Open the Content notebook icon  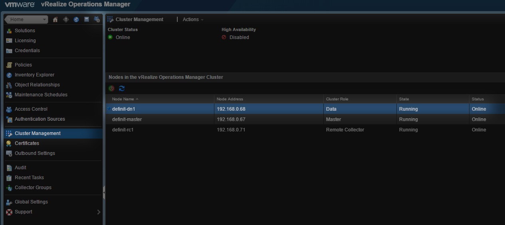pos(87,20)
